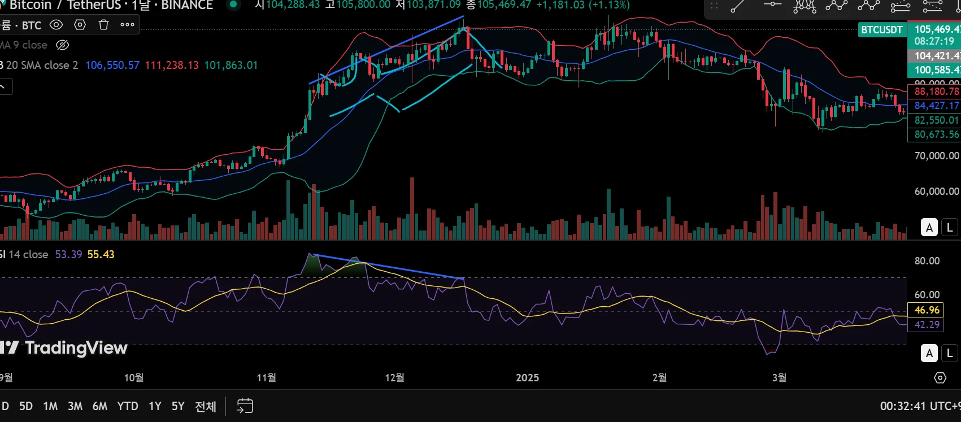Image resolution: width=961 pixels, height=422 pixels.
Task: Set the time range to 5D
Action: coord(26,406)
